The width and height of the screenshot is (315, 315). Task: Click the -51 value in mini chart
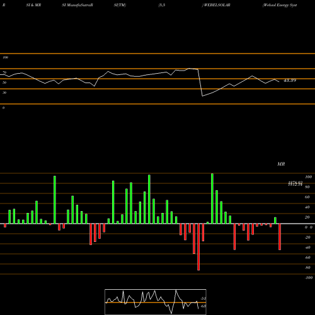click(x=203, y=299)
